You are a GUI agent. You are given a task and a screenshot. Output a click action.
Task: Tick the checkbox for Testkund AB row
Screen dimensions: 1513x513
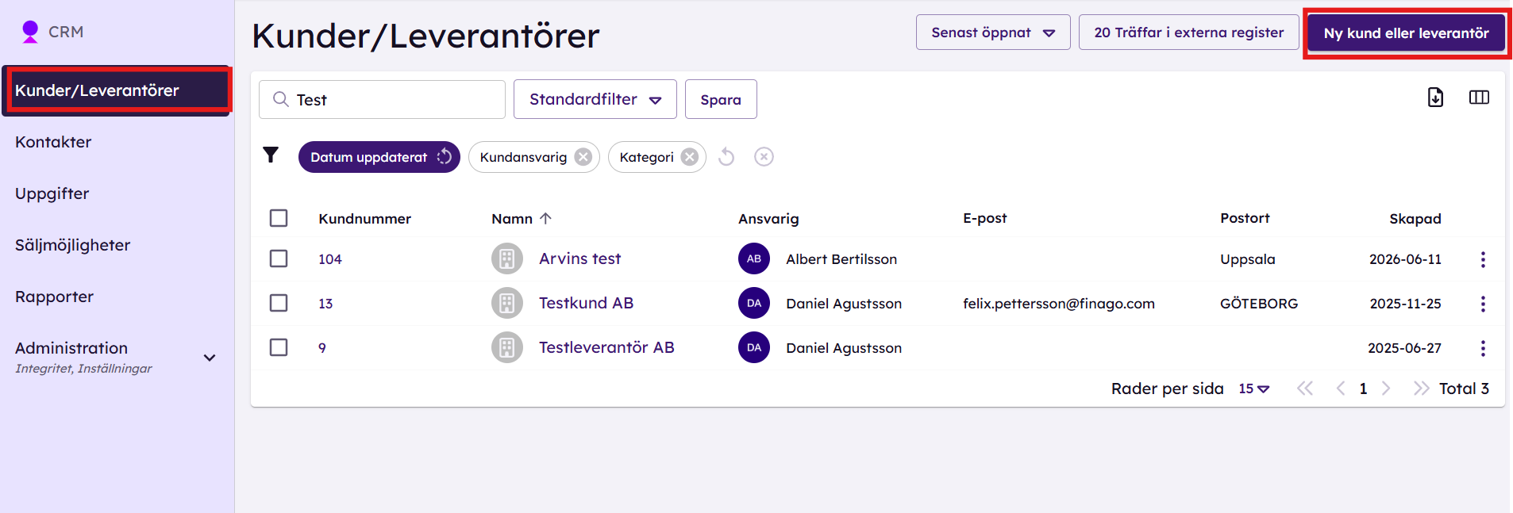279,303
